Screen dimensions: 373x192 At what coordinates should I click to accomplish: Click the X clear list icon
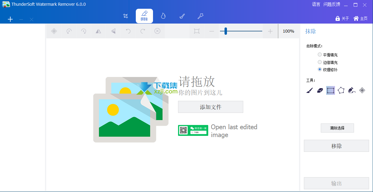point(31,19)
